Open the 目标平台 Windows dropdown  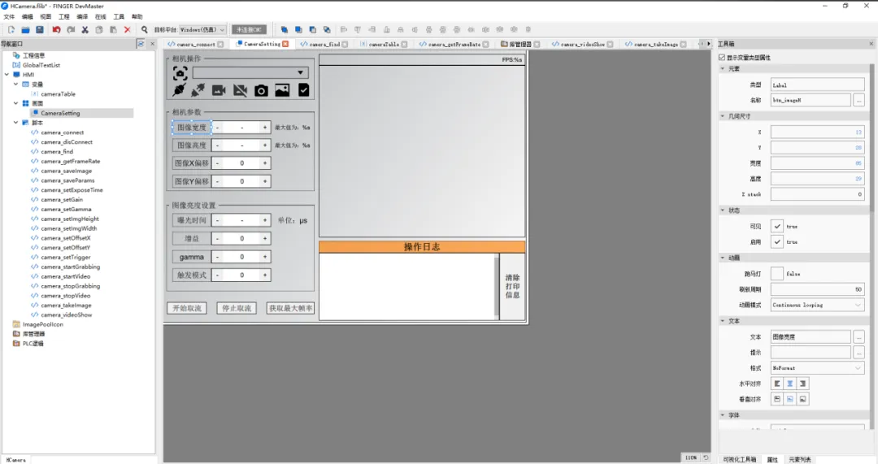[202, 30]
